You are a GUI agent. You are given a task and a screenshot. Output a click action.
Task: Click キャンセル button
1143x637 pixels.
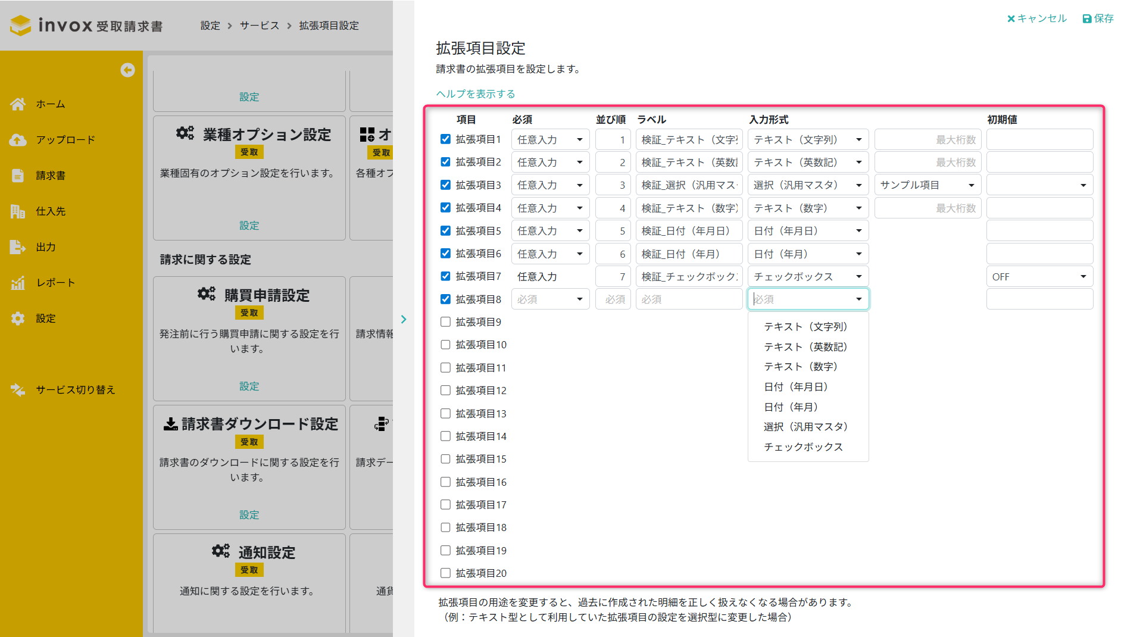(x=1036, y=19)
